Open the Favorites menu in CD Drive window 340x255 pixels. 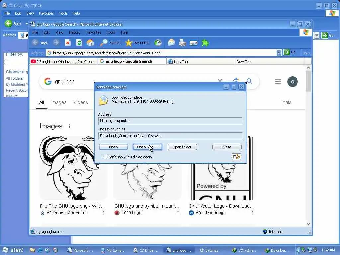(x=46, y=13)
